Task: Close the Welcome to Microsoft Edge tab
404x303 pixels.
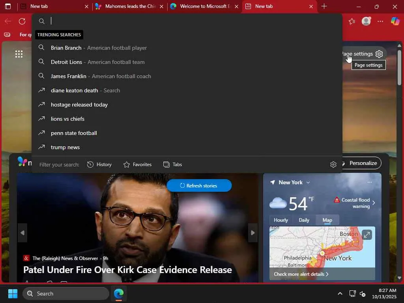Action: pyautogui.click(x=236, y=6)
